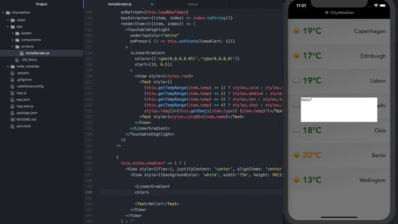398x224 pixels.
Task: Expand the node_modules folder chevron
Action: (x=8, y=67)
